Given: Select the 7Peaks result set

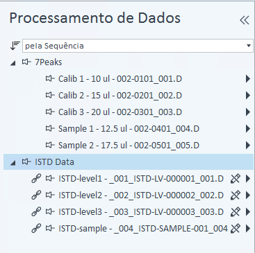Looking at the screenshot, I should point(49,62).
